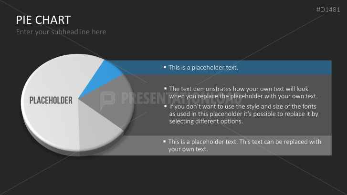Select the 'This text can be replaced' paragraph
This screenshot has width=347, height=195.
[244, 145]
